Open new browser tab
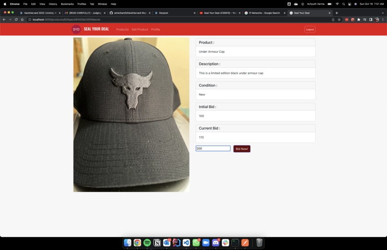Viewport: 387px width, 250px height. tap(337, 13)
